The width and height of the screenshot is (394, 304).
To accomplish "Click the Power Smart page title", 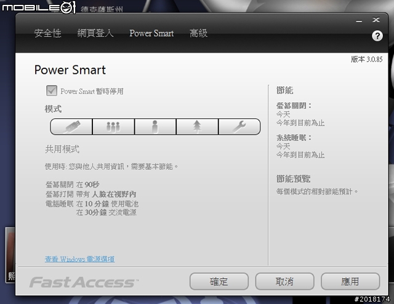I will coord(70,70).
